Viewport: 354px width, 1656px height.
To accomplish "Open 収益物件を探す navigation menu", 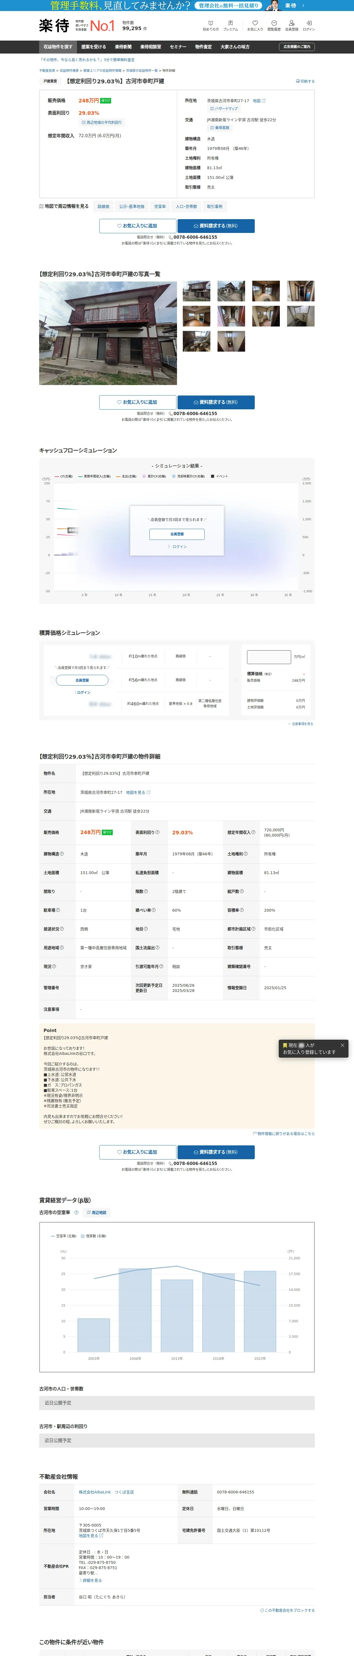I will pos(58,47).
